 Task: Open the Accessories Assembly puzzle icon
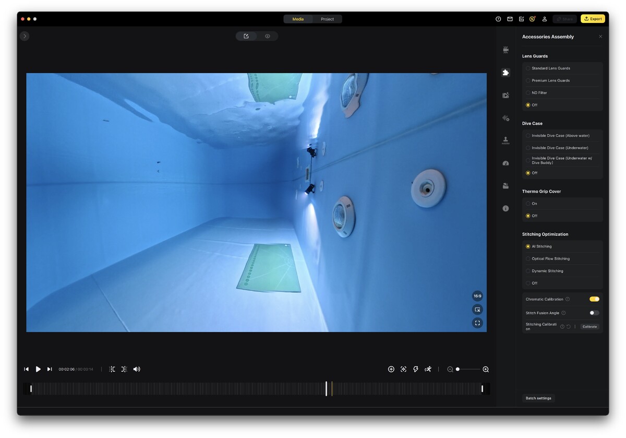tap(505, 73)
